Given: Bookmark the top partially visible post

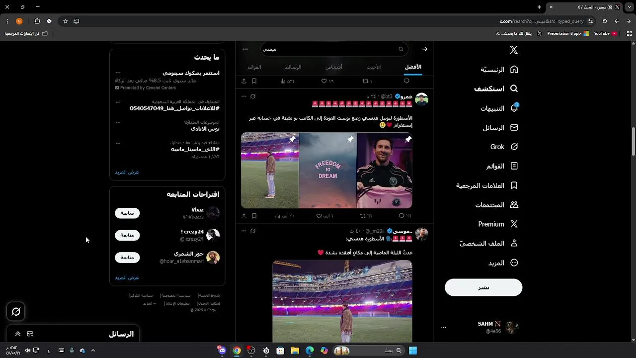Looking at the screenshot, I should (254, 81).
